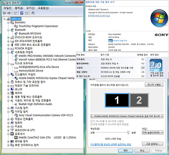This screenshot has height=155, width=169.
Task: Open the monitor selection dropdown
Action: tap(127, 116)
